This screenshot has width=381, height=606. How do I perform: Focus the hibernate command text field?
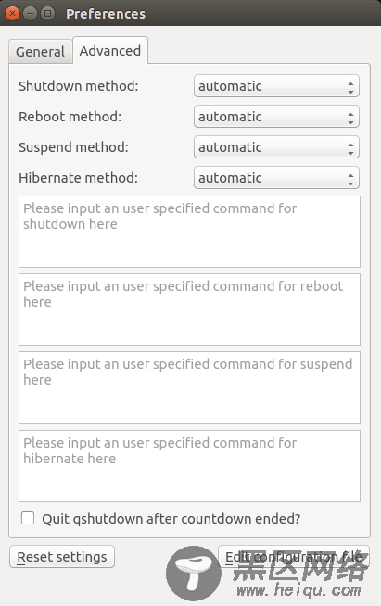pos(189,466)
